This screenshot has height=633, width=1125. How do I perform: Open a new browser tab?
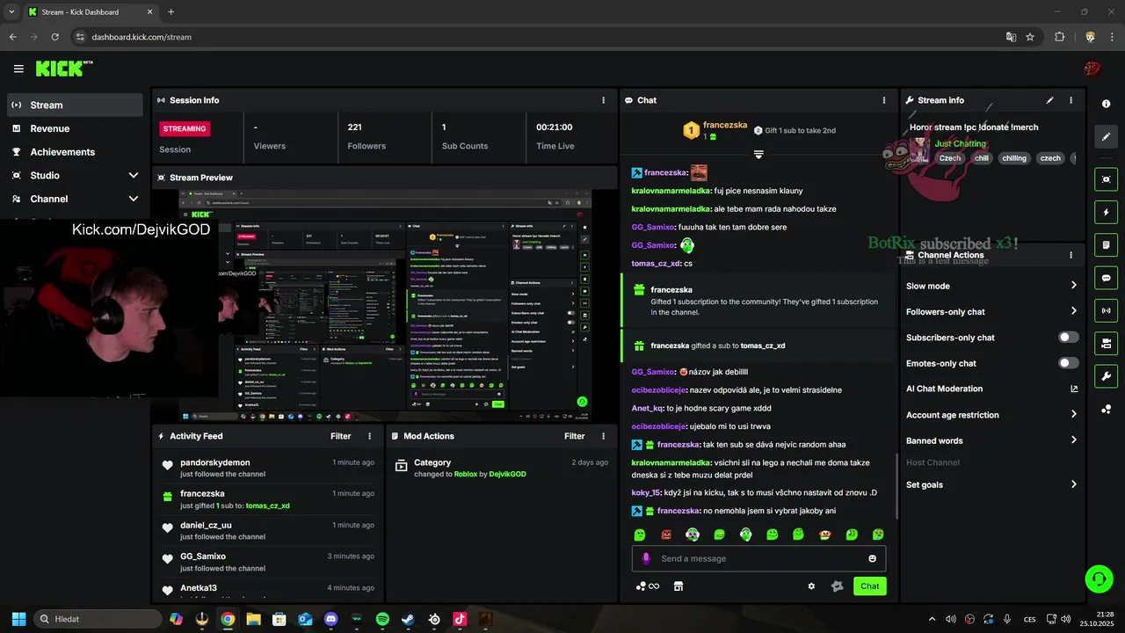171,12
